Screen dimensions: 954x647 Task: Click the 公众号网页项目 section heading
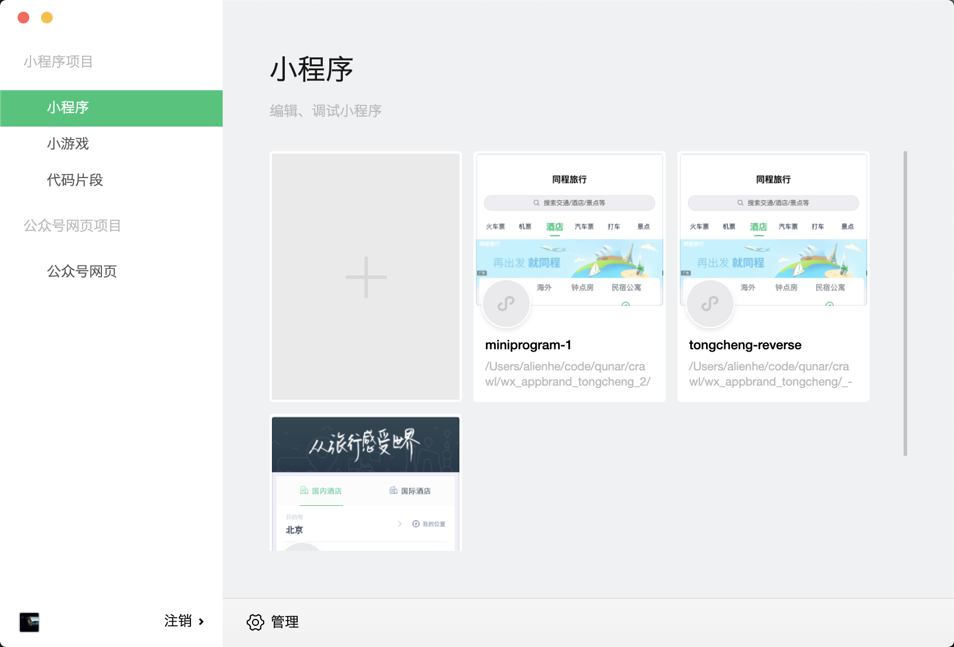click(x=72, y=226)
